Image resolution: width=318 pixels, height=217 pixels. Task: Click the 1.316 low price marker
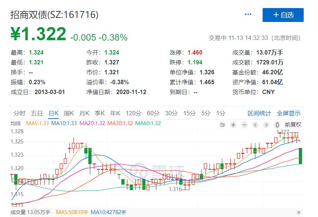pyautogui.click(x=175, y=189)
